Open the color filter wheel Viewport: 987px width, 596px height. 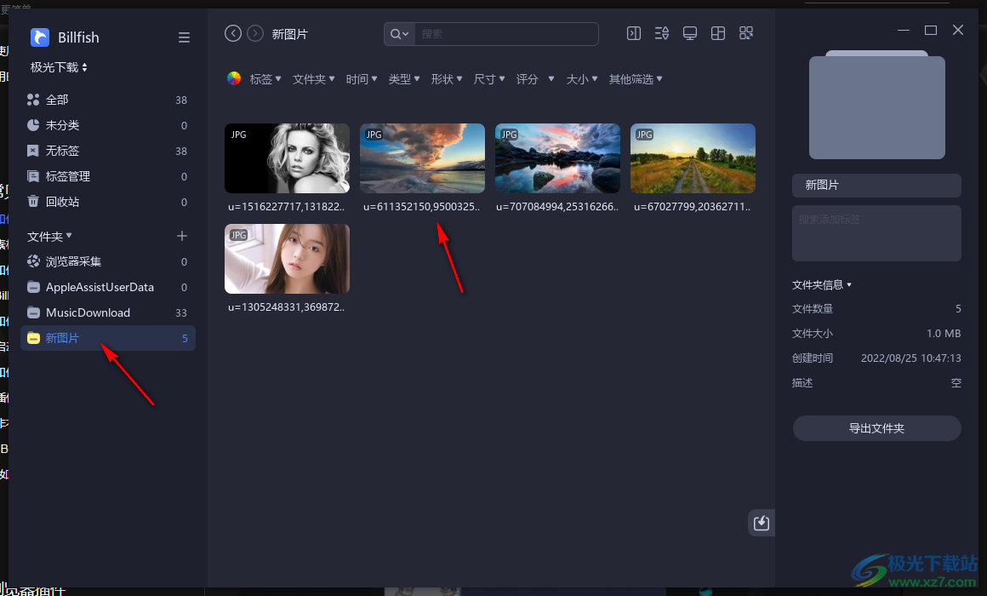tap(233, 78)
